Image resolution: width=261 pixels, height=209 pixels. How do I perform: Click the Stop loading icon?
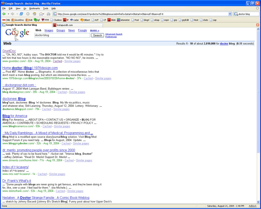pyautogui.click(x=28, y=14)
